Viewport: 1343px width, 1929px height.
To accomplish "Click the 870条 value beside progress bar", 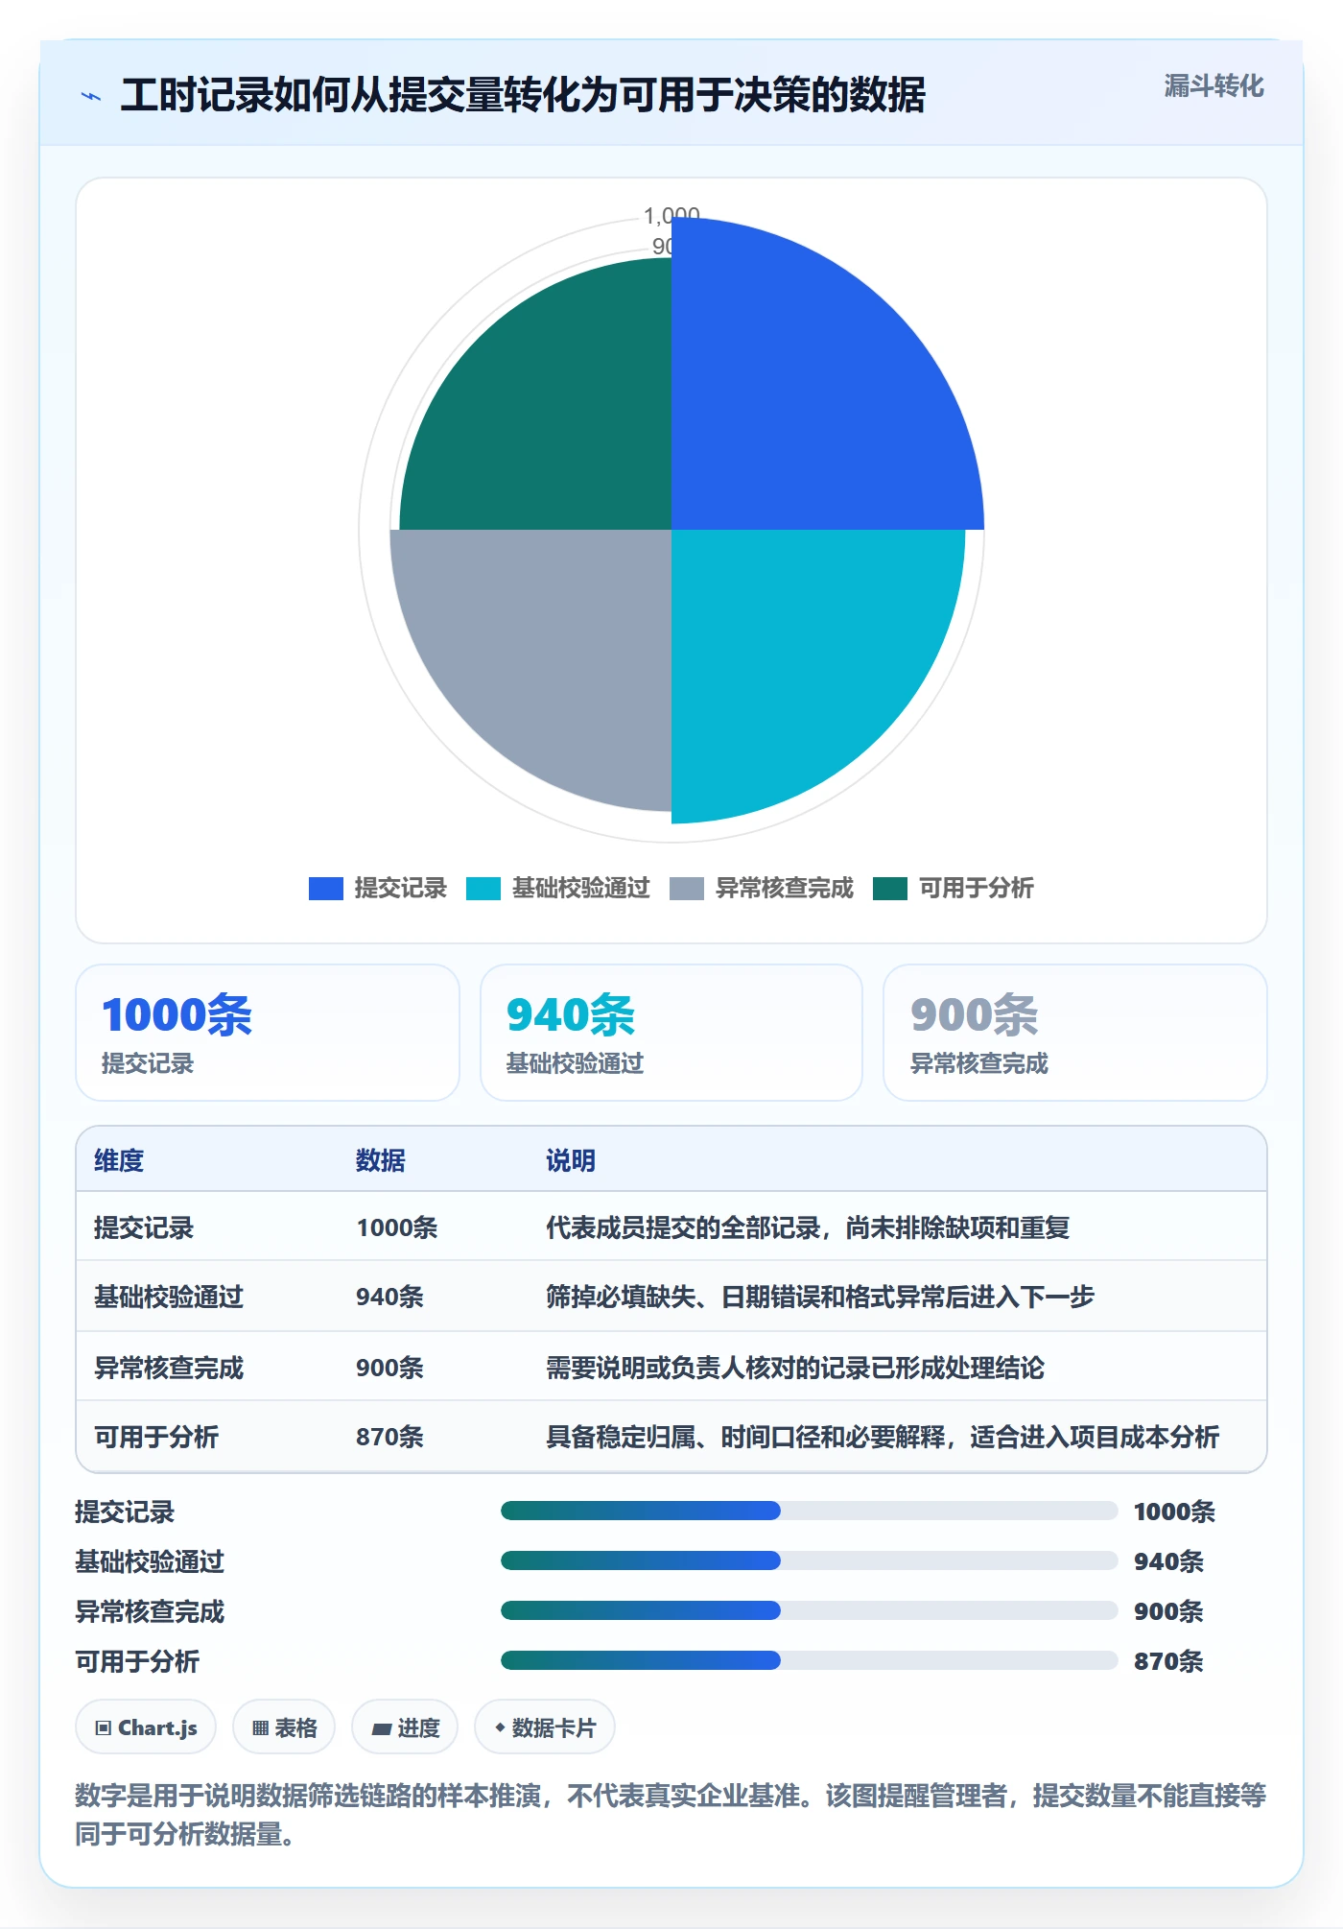I will pyautogui.click(x=1168, y=1661).
